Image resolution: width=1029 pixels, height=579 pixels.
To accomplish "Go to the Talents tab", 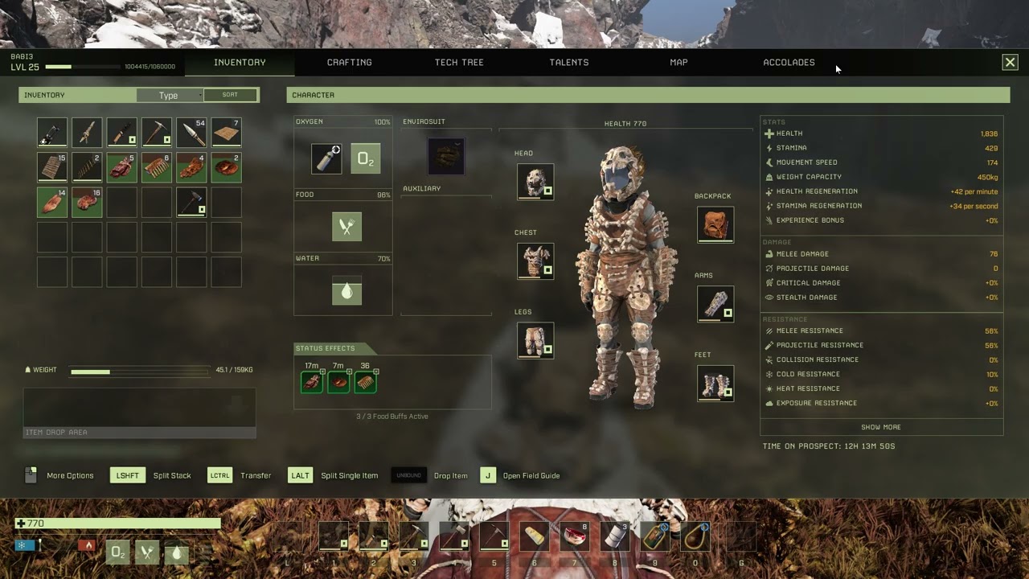I will 569,62.
